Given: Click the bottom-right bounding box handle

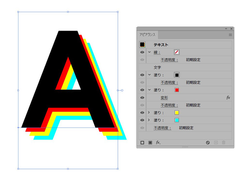Looking at the screenshot, I should (118, 169).
